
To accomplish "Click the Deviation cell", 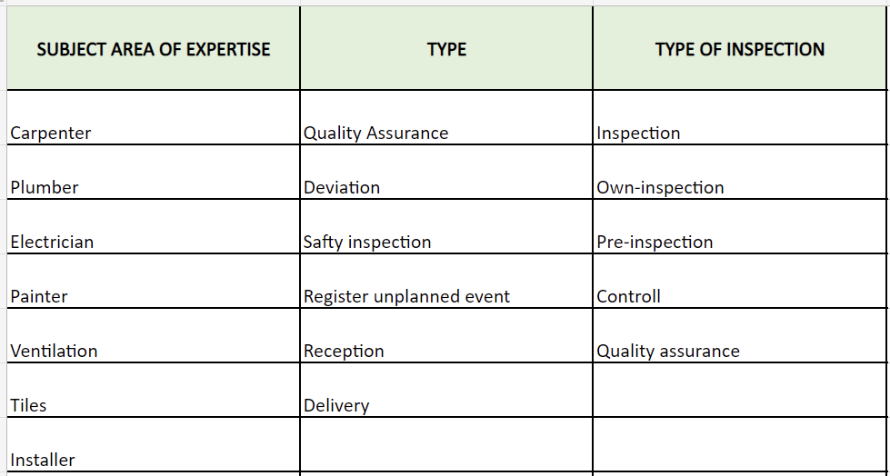I will pyautogui.click(x=446, y=172).
